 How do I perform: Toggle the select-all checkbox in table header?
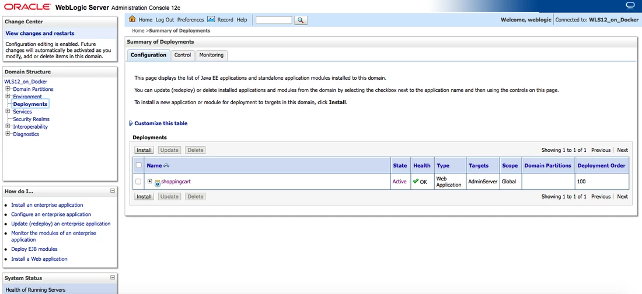139,165
